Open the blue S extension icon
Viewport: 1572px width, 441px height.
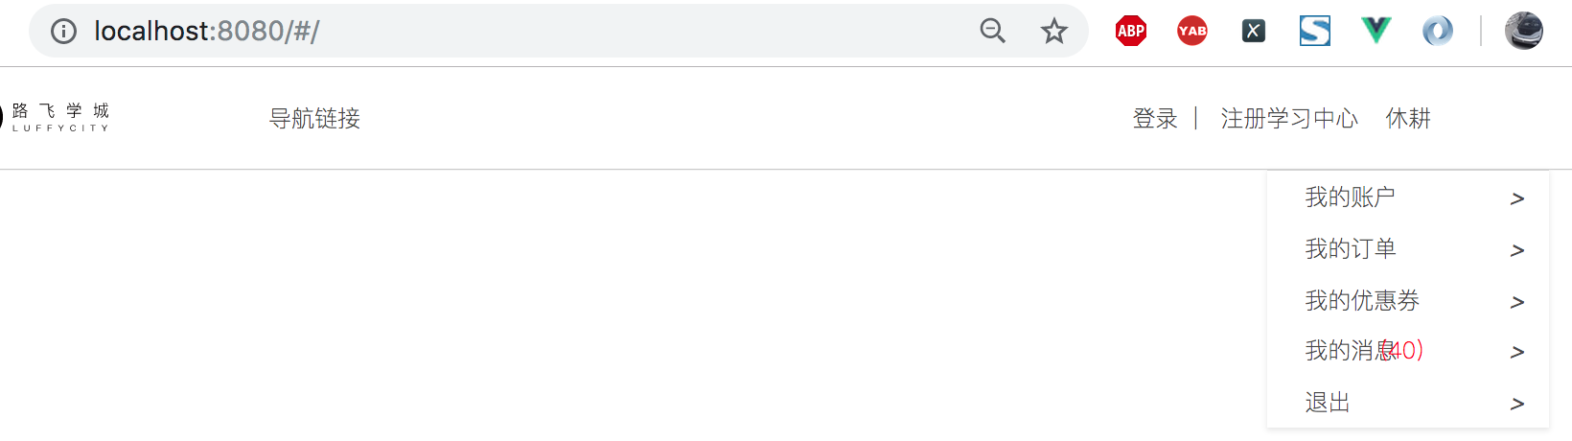pos(1315,32)
